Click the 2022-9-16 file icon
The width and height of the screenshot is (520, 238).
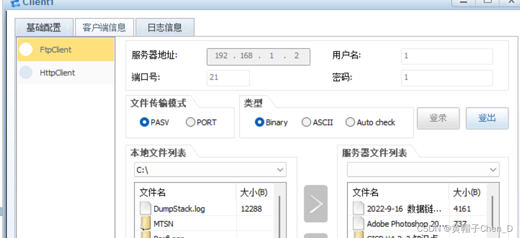pyautogui.click(x=358, y=209)
